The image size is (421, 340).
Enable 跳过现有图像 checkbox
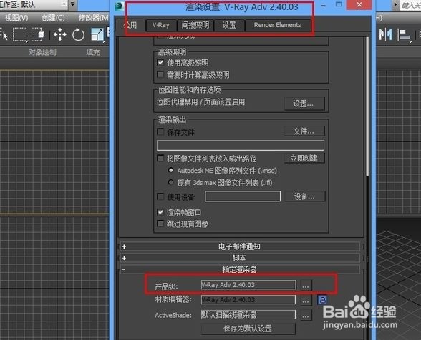(160, 224)
